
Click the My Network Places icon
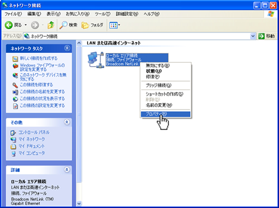pyautogui.click(x=13, y=140)
